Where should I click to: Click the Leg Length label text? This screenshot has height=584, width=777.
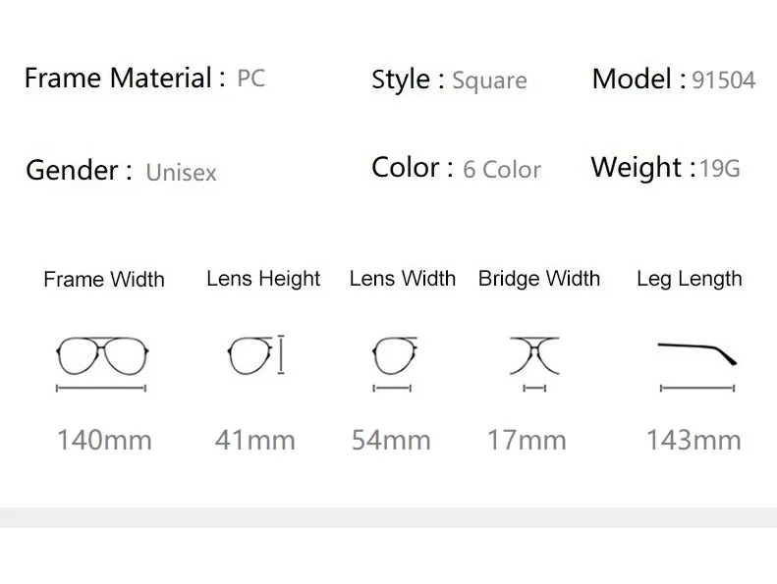click(x=690, y=279)
